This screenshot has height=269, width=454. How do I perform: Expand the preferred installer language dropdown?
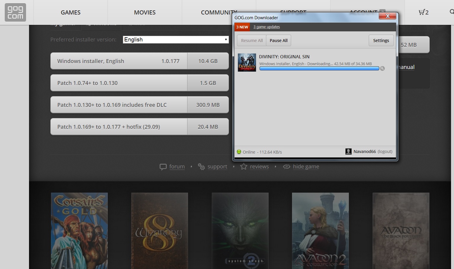pyautogui.click(x=176, y=40)
